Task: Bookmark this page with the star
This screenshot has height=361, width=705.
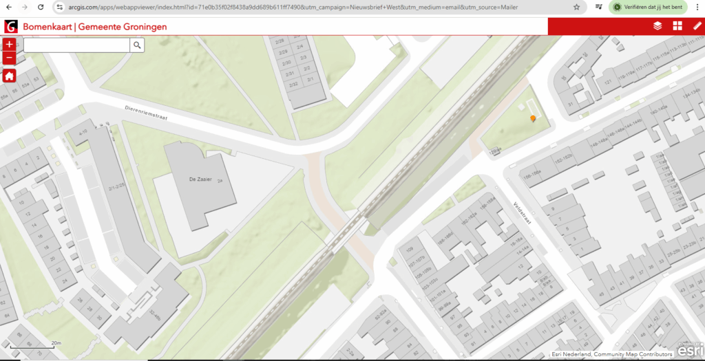Action: pos(576,7)
